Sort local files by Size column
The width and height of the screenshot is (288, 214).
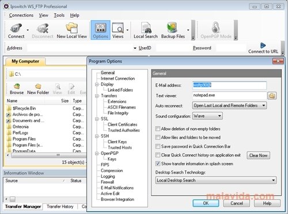coord(65,101)
